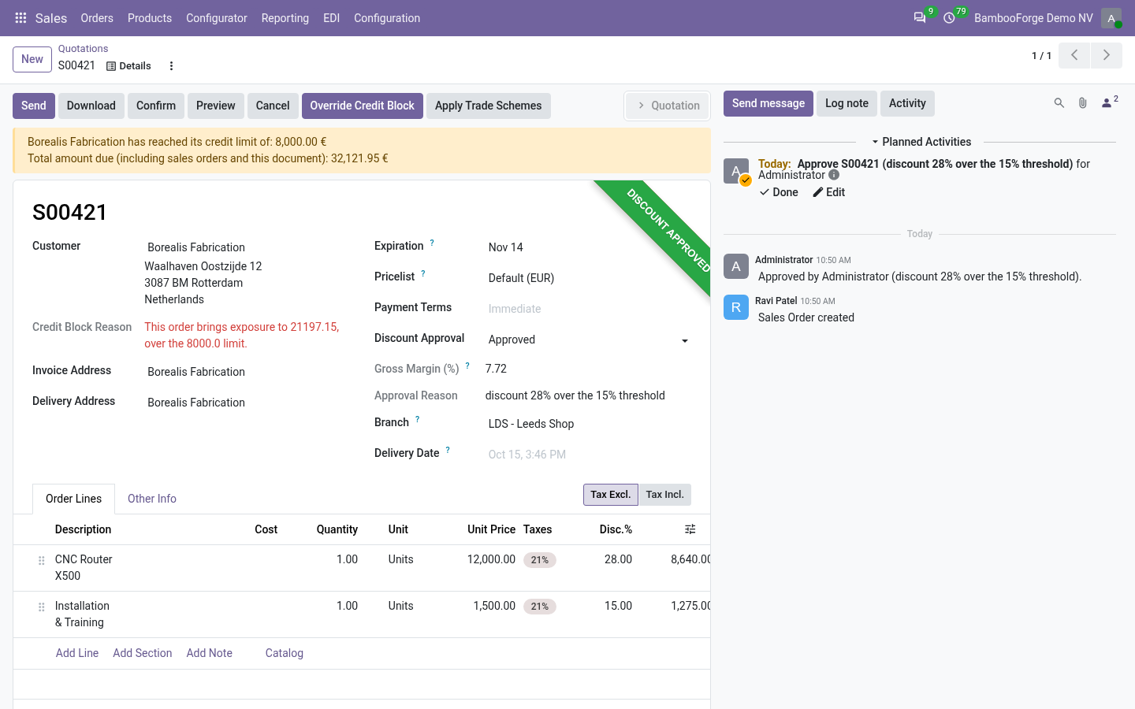1135x709 pixels.
Task: Open the Quotations breadcrumb link
Action: pos(83,49)
